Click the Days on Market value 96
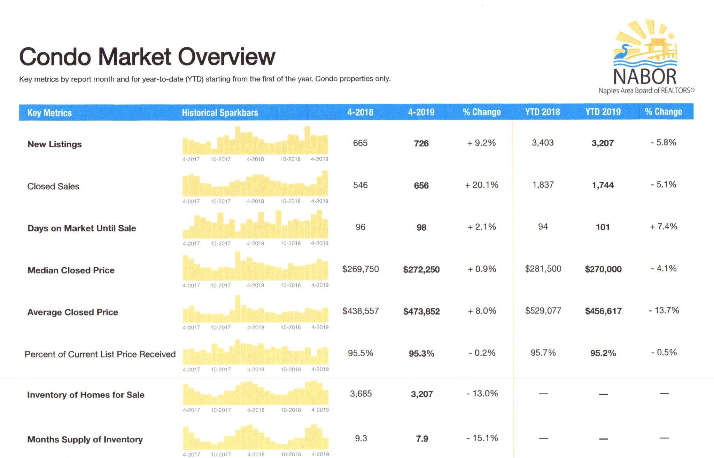 pyautogui.click(x=360, y=227)
